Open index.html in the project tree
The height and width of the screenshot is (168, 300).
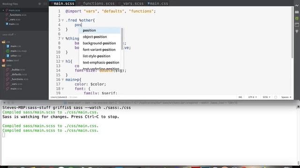(x=13, y=61)
